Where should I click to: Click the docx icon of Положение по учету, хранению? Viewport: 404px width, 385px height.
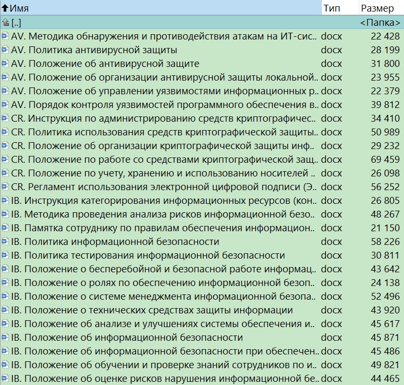pyautogui.click(x=5, y=173)
